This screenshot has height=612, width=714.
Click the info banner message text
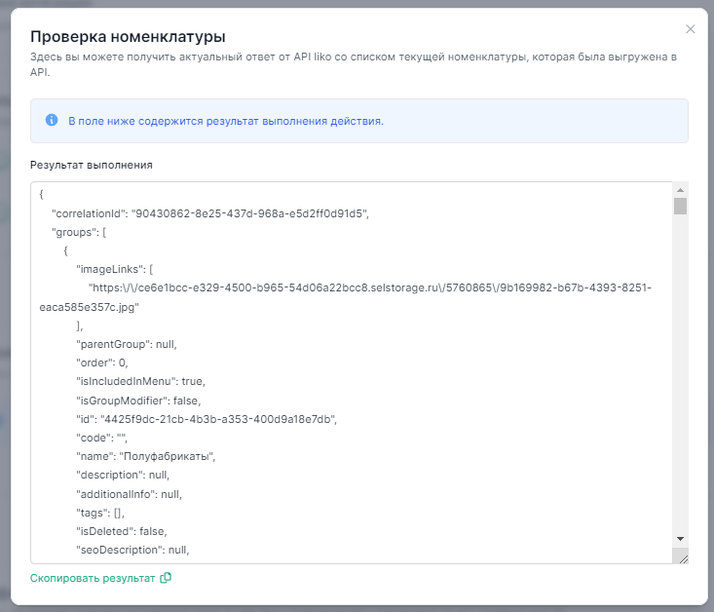pos(225,122)
